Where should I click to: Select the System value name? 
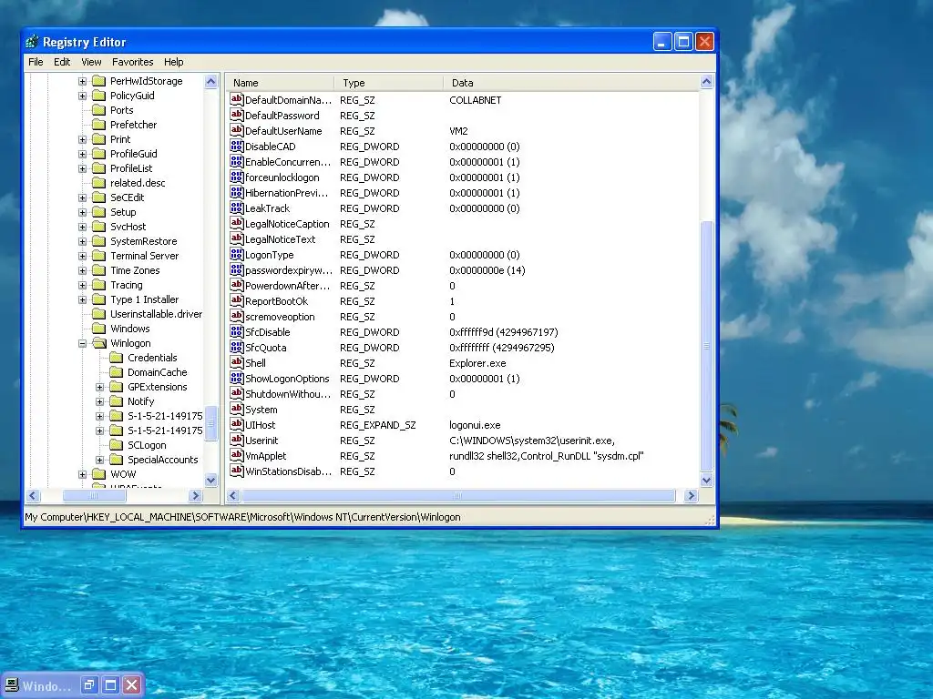261,410
